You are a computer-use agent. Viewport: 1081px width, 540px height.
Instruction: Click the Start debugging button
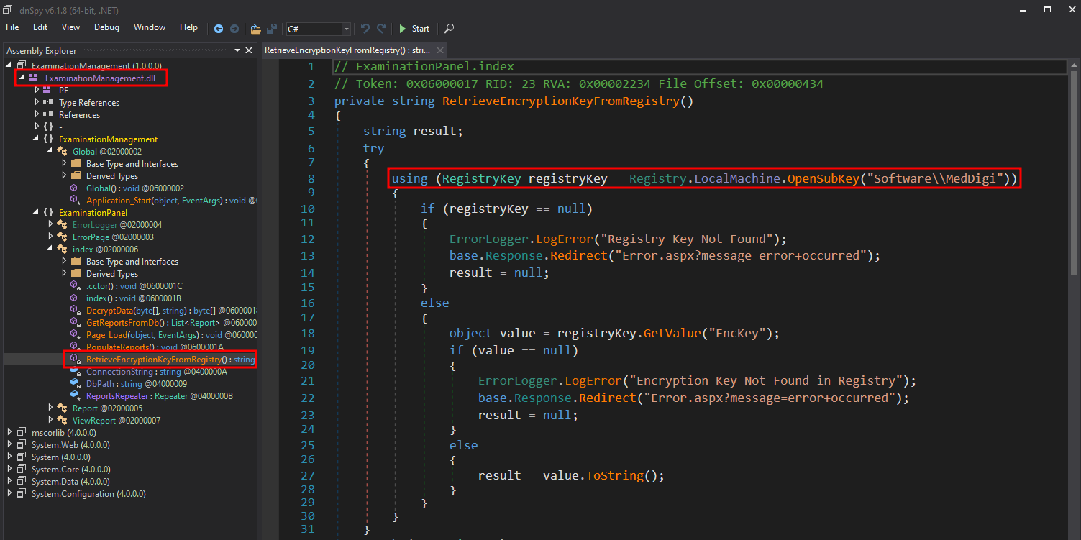414,29
